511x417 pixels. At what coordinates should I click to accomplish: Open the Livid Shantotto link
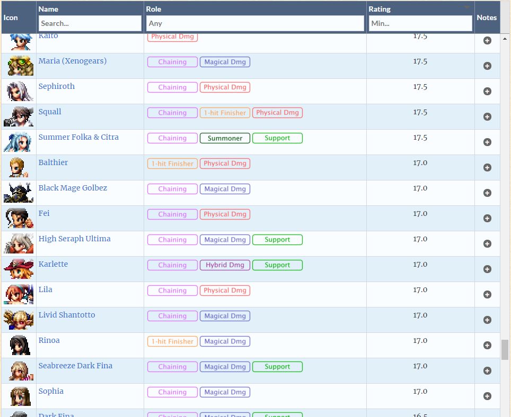(67, 314)
